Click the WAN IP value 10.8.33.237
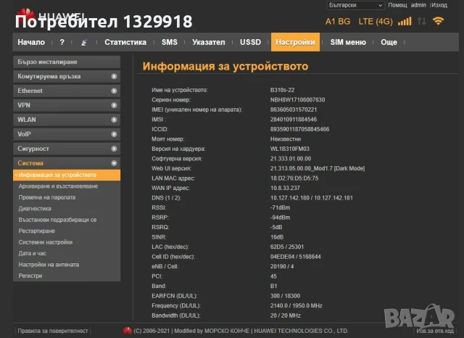The width and height of the screenshot is (464, 338). pyautogui.click(x=285, y=188)
